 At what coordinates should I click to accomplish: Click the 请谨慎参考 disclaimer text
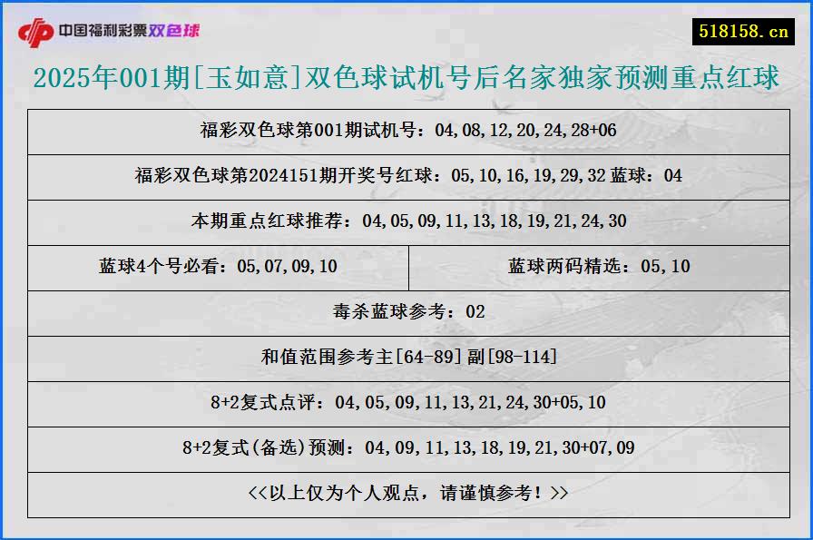coord(406,494)
